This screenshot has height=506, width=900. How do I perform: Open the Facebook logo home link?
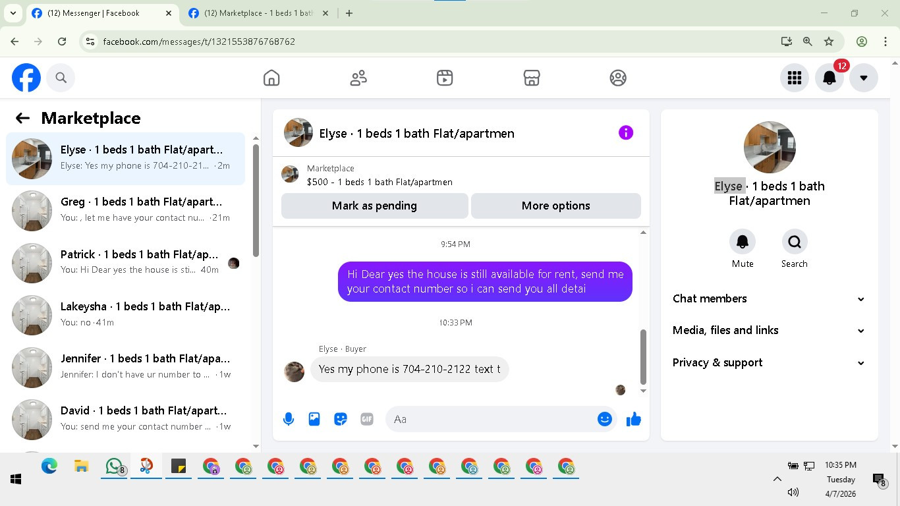[x=26, y=78]
